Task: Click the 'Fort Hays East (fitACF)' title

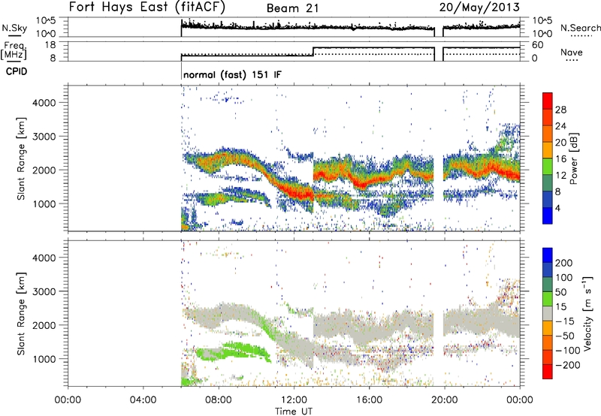Action: [147, 8]
